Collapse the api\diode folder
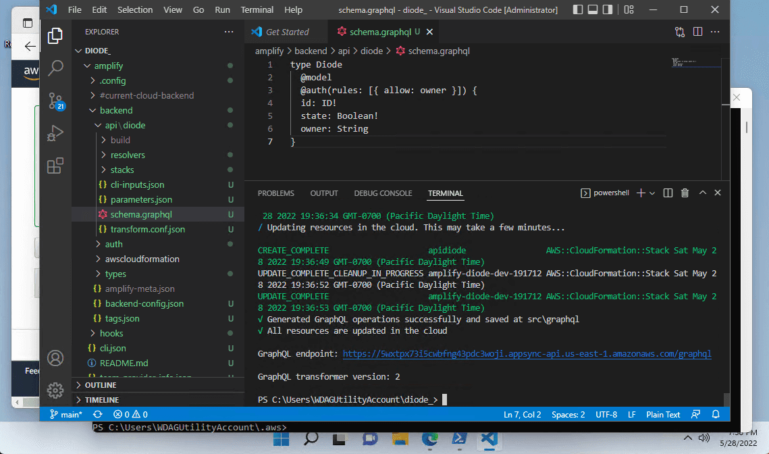 (x=158, y=125)
